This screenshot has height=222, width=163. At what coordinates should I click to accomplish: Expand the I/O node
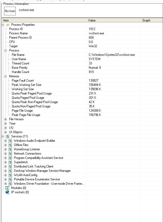6,128
